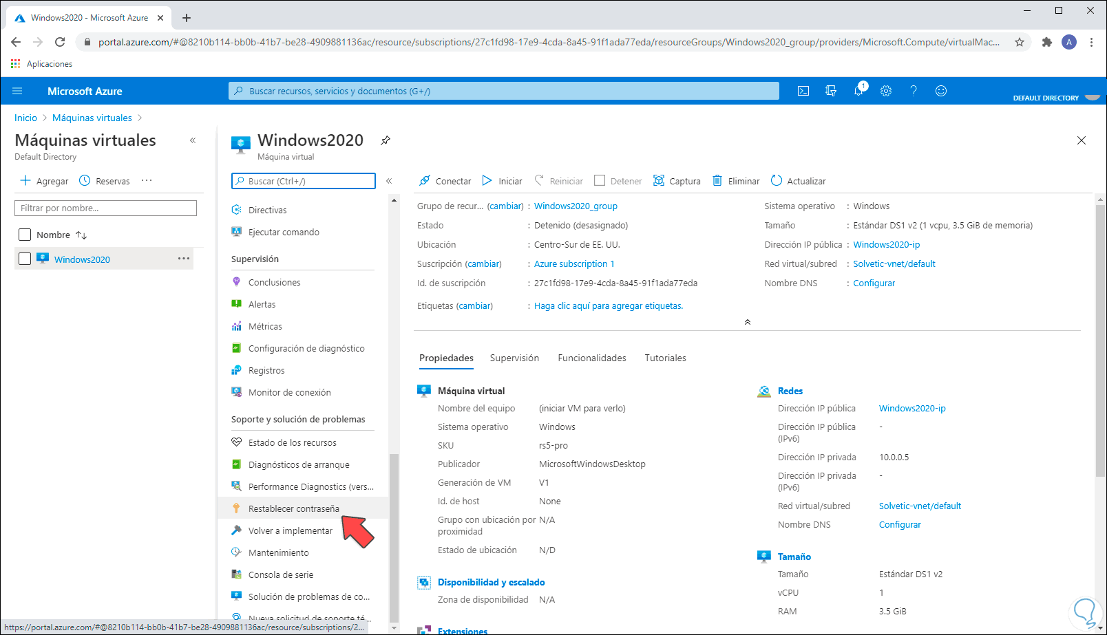1107x635 pixels.
Task: Open Restablecer contraseña menu item
Action: coord(293,508)
